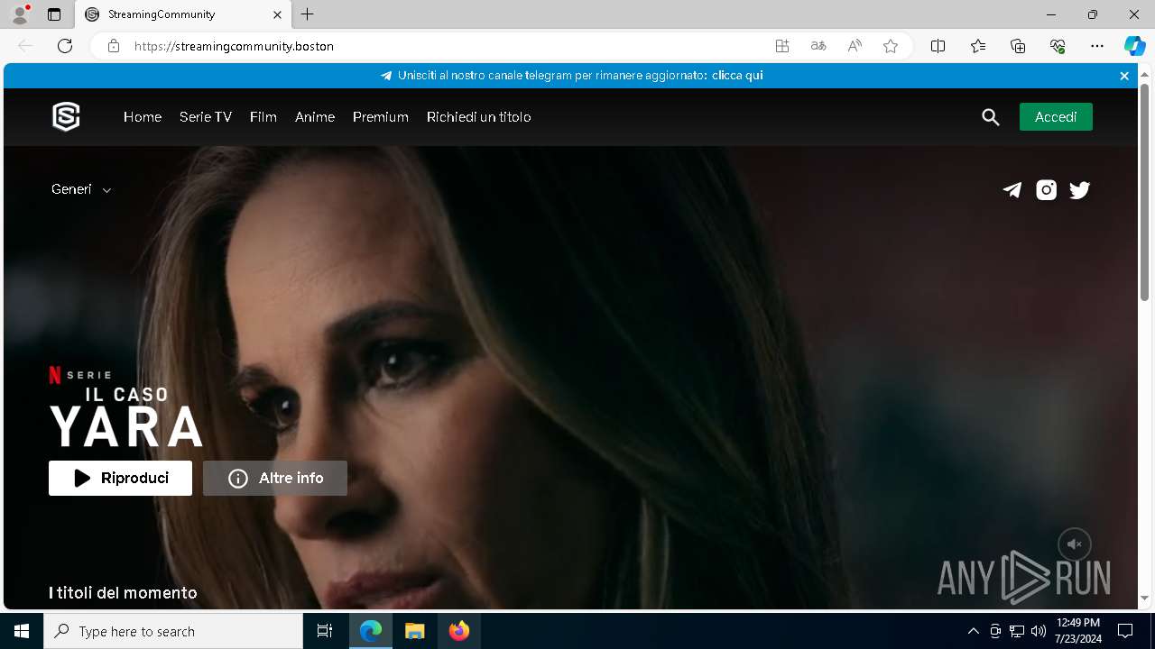This screenshot has height=649, width=1155.
Task: Expand the Generi dropdown
Action: 81,189
